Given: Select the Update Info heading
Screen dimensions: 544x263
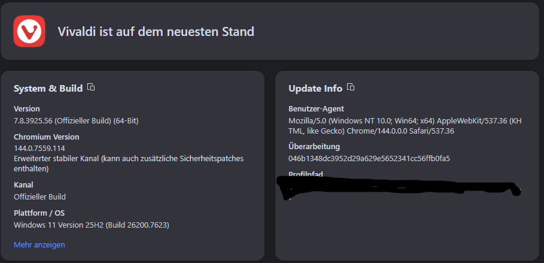Looking at the screenshot, I should click(315, 88).
